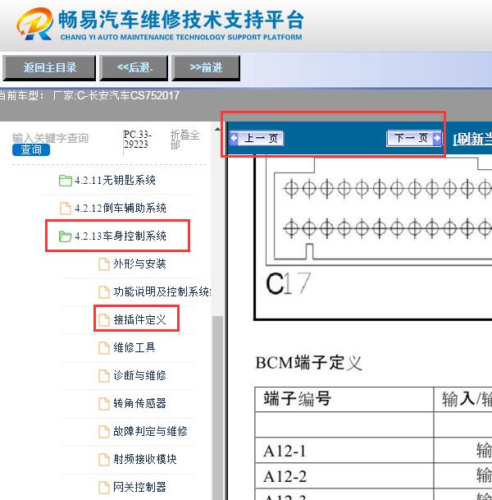
Task: Click the page icon of 转角传感器
Action: pyautogui.click(x=104, y=403)
